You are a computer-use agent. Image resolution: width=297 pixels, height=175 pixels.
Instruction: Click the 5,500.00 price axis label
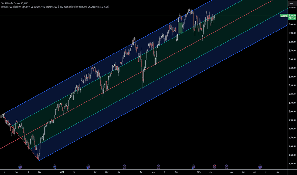[292, 68]
